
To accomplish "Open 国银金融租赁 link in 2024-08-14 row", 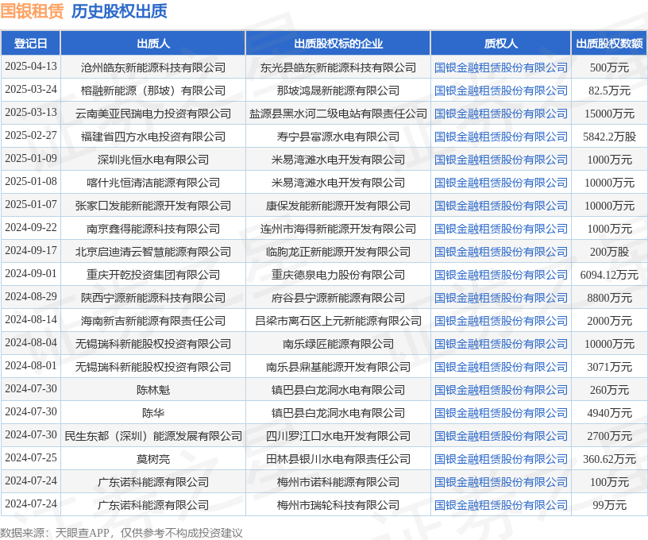I will pyautogui.click(x=500, y=321).
